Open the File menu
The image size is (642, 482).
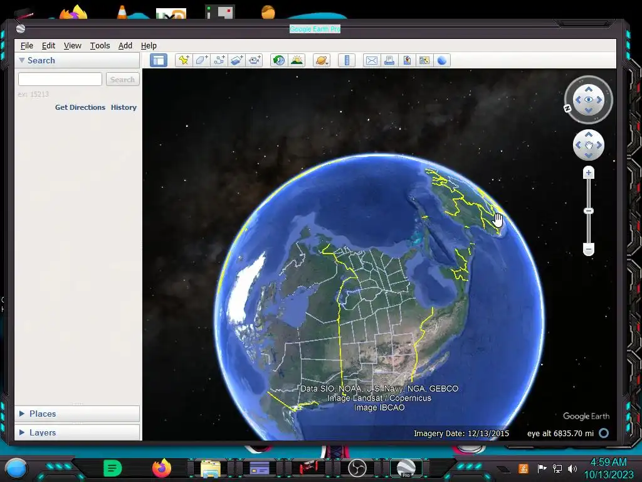(x=26, y=45)
